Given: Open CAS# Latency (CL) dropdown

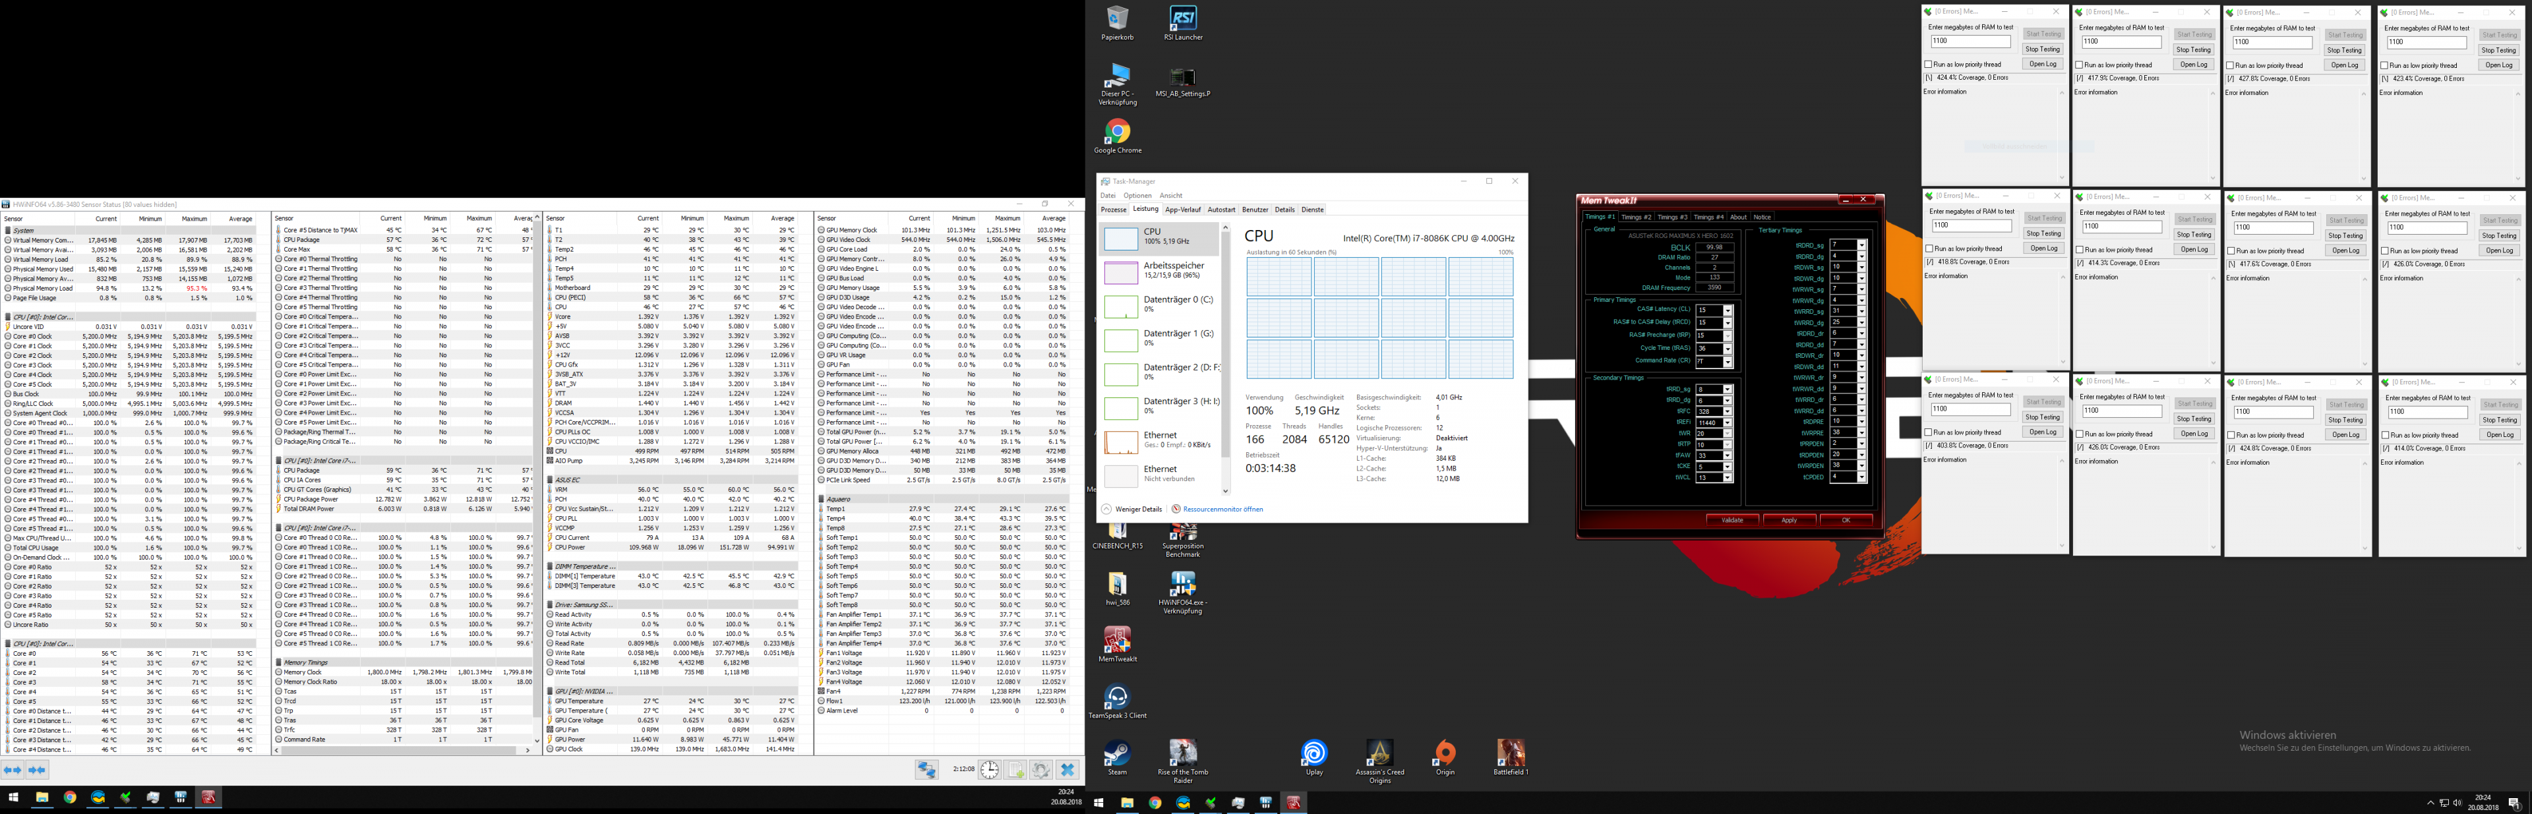Looking at the screenshot, I should (1727, 310).
